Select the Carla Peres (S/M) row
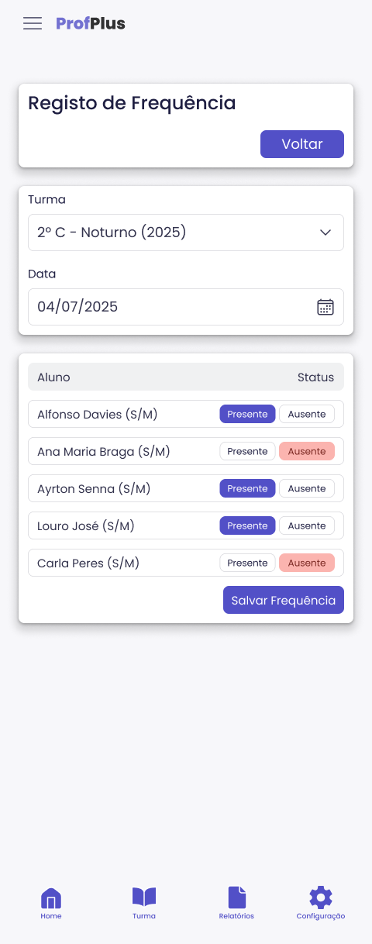Image resolution: width=372 pixels, height=944 pixels. point(186,563)
